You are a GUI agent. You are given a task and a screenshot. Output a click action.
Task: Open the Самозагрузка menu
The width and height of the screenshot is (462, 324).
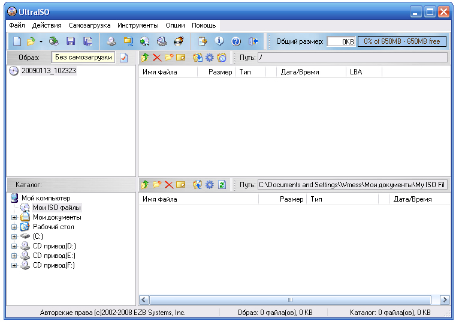click(x=89, y=25)
